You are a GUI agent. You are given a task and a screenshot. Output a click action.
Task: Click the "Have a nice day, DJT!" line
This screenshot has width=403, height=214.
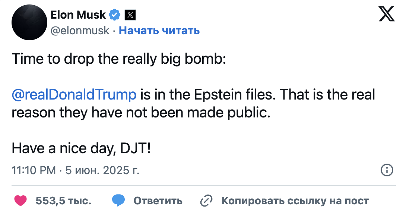click(x=82, y=149)
